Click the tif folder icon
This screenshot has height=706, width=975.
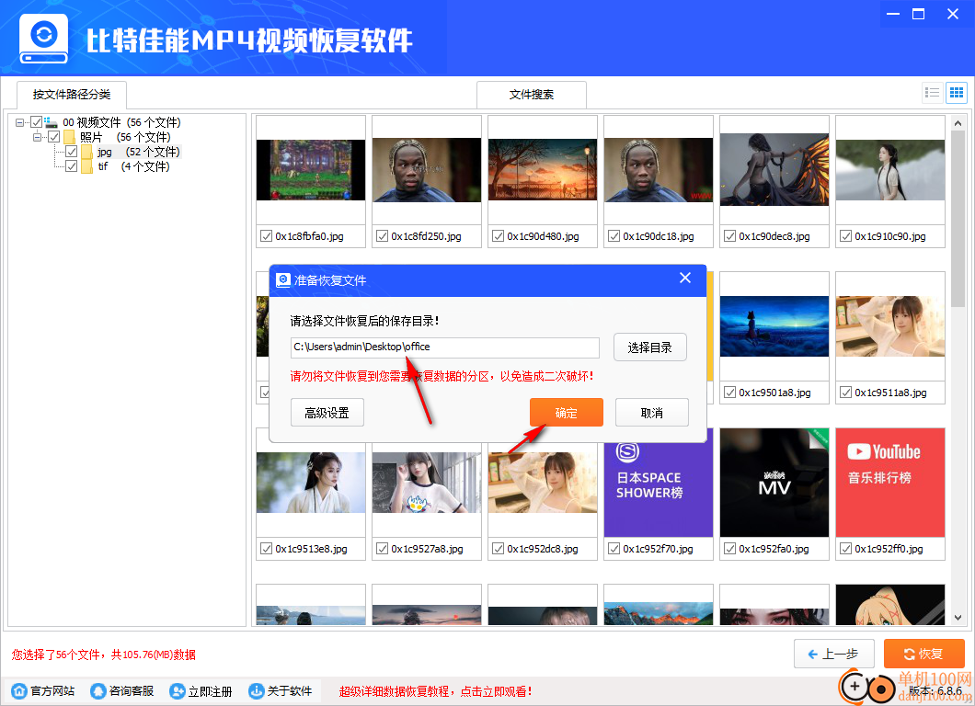click(x=86, y=166)
